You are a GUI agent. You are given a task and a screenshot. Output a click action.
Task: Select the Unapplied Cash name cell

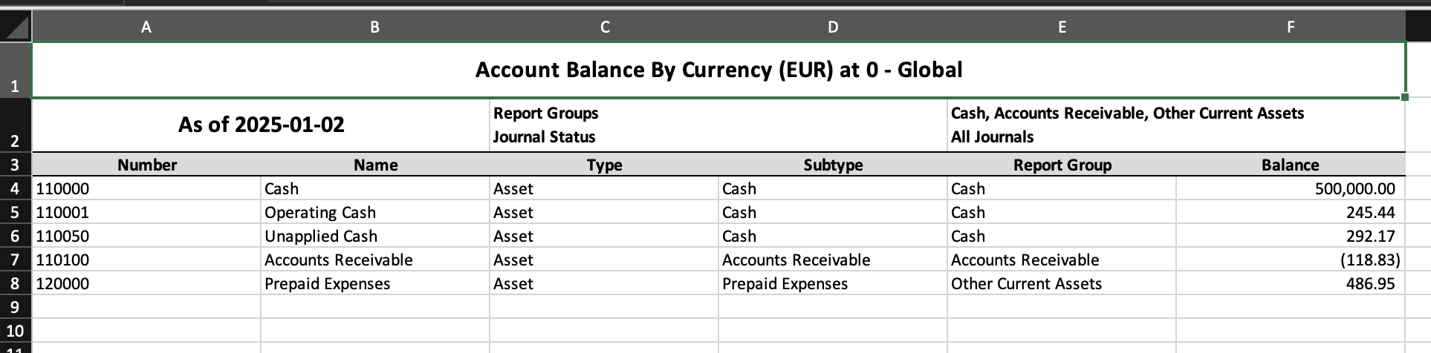pyautogui.click(x=375, y=236)
